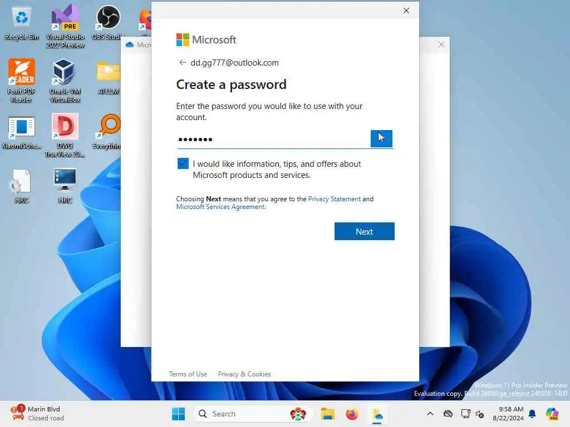Close the Create a password dialog
The height and width of the screenshot is (427, 570).
click(x=406, y=11)
